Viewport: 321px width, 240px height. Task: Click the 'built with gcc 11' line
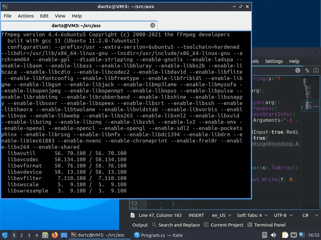[x=73, y=41]
